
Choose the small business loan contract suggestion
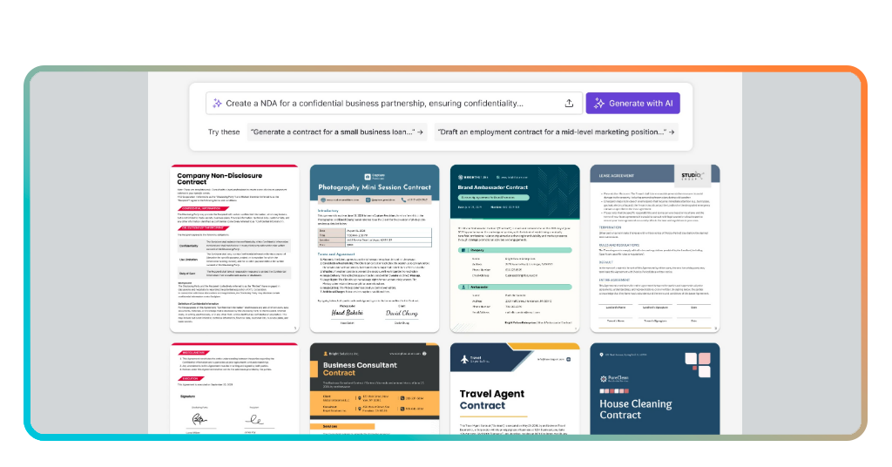[331, 132]
